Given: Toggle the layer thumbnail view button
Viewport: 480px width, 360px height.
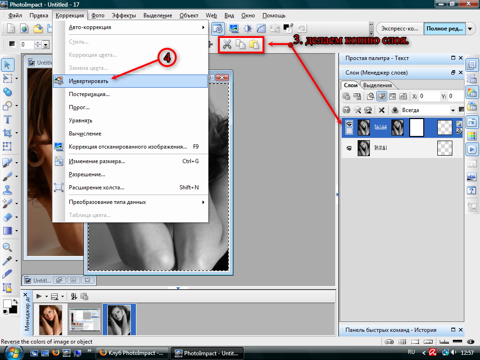Looking at the screenshot, I should click(382, 97).
